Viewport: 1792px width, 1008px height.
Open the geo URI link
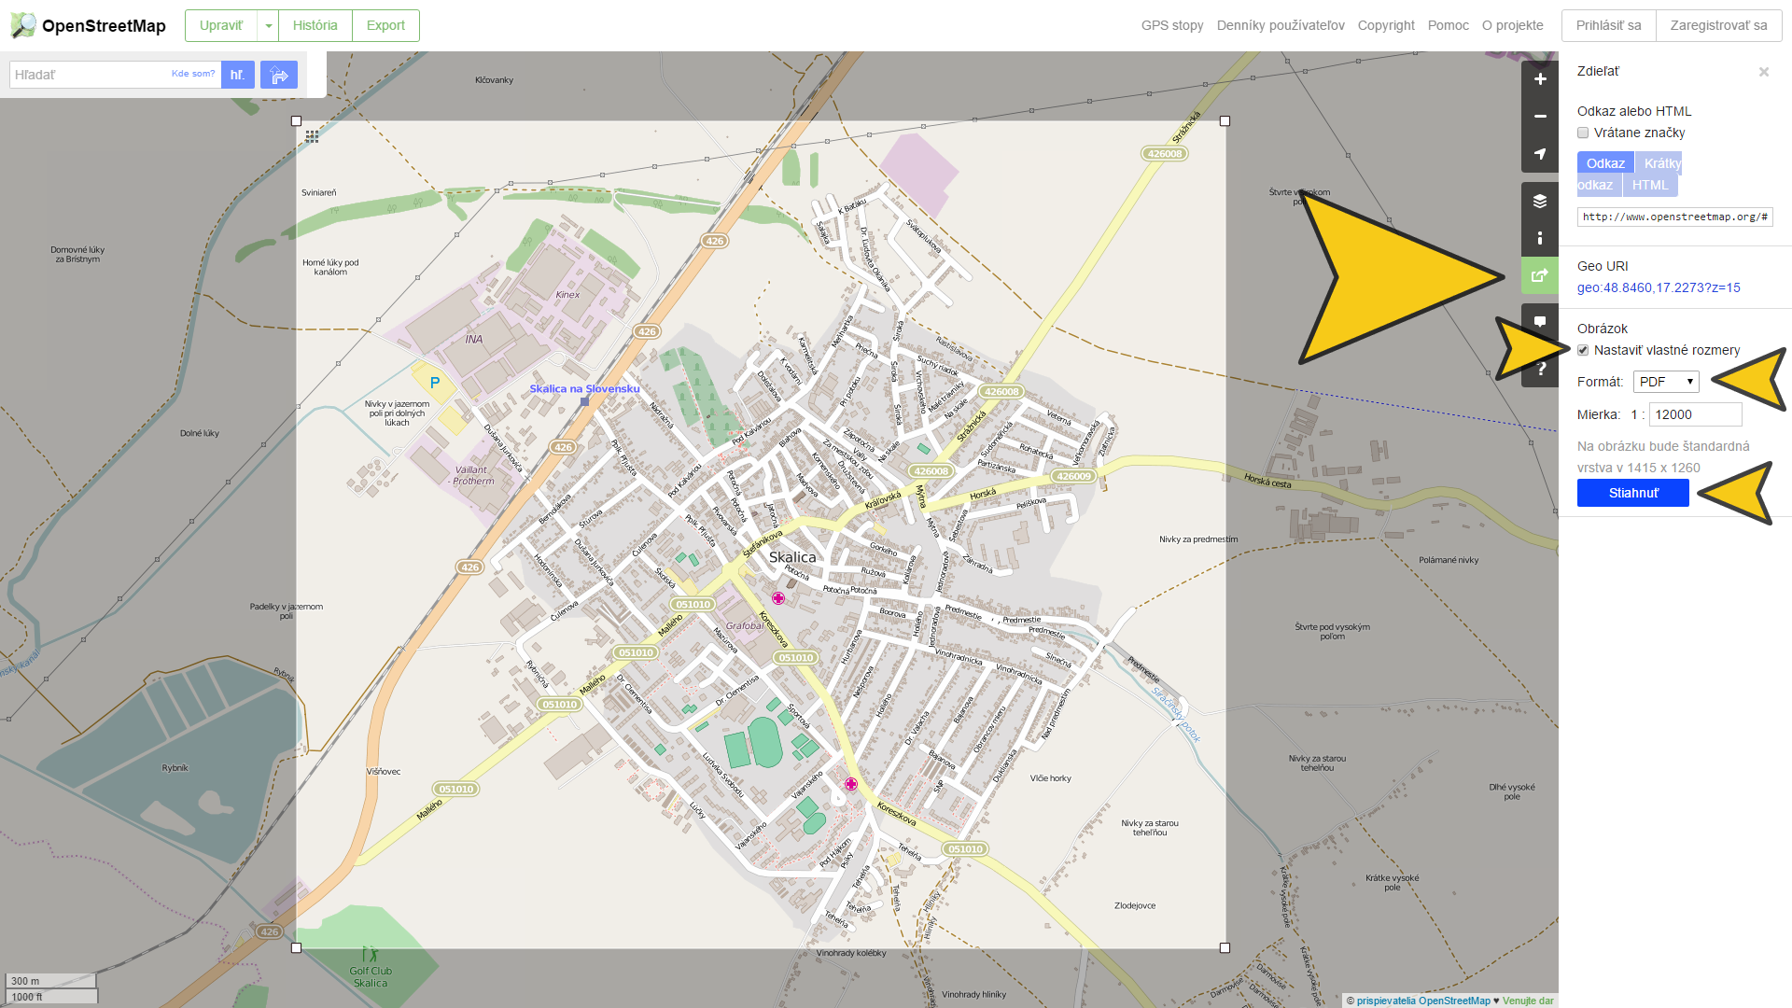1659,287
